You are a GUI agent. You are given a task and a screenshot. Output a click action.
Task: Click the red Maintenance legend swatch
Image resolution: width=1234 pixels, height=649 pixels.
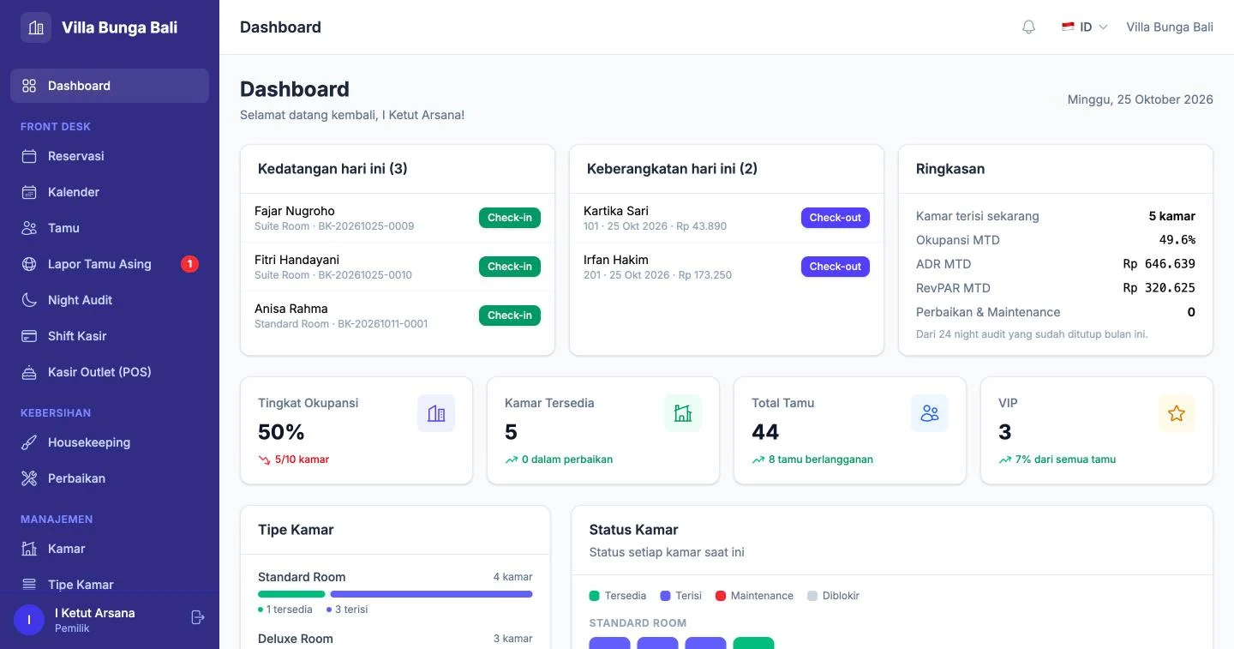[721, 596]
